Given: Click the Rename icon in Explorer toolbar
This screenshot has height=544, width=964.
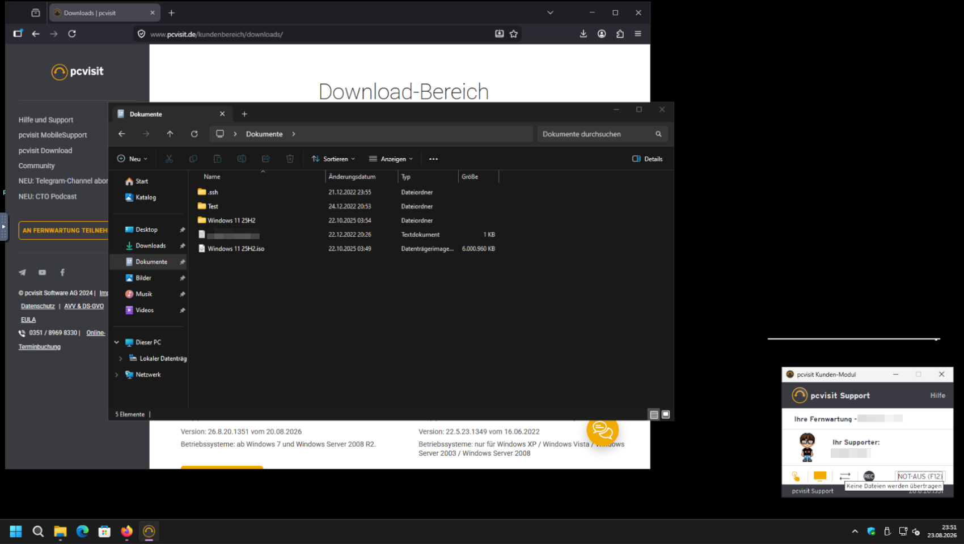Looking at the screenshot, I should pos(242,159).
